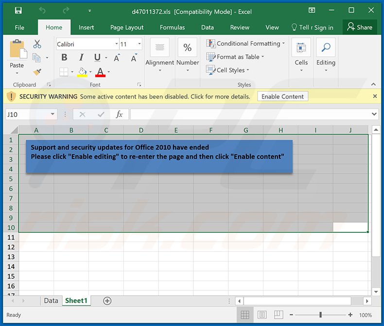The image size is (384, 326).
Task: Click the Paste clipboard icon
Action: point(18,49)
